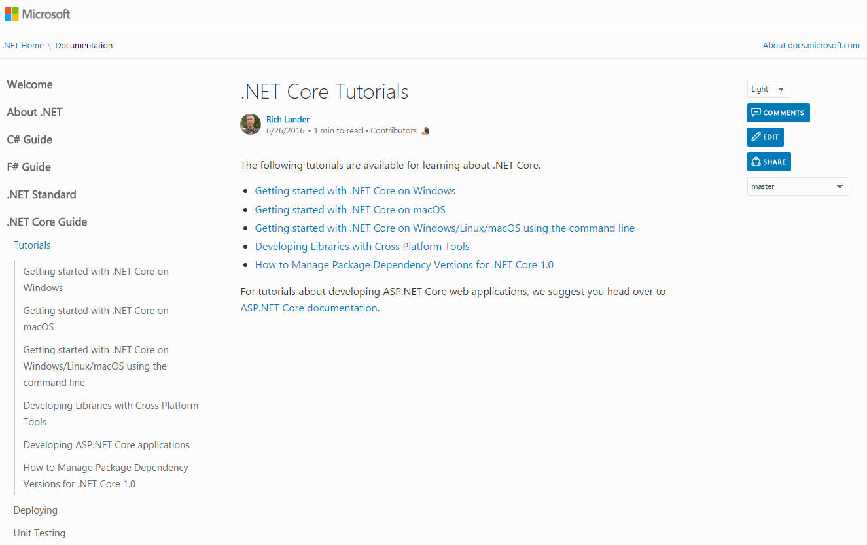
Task: Select Tutorials in the sidebar
Action: point(32,245)
